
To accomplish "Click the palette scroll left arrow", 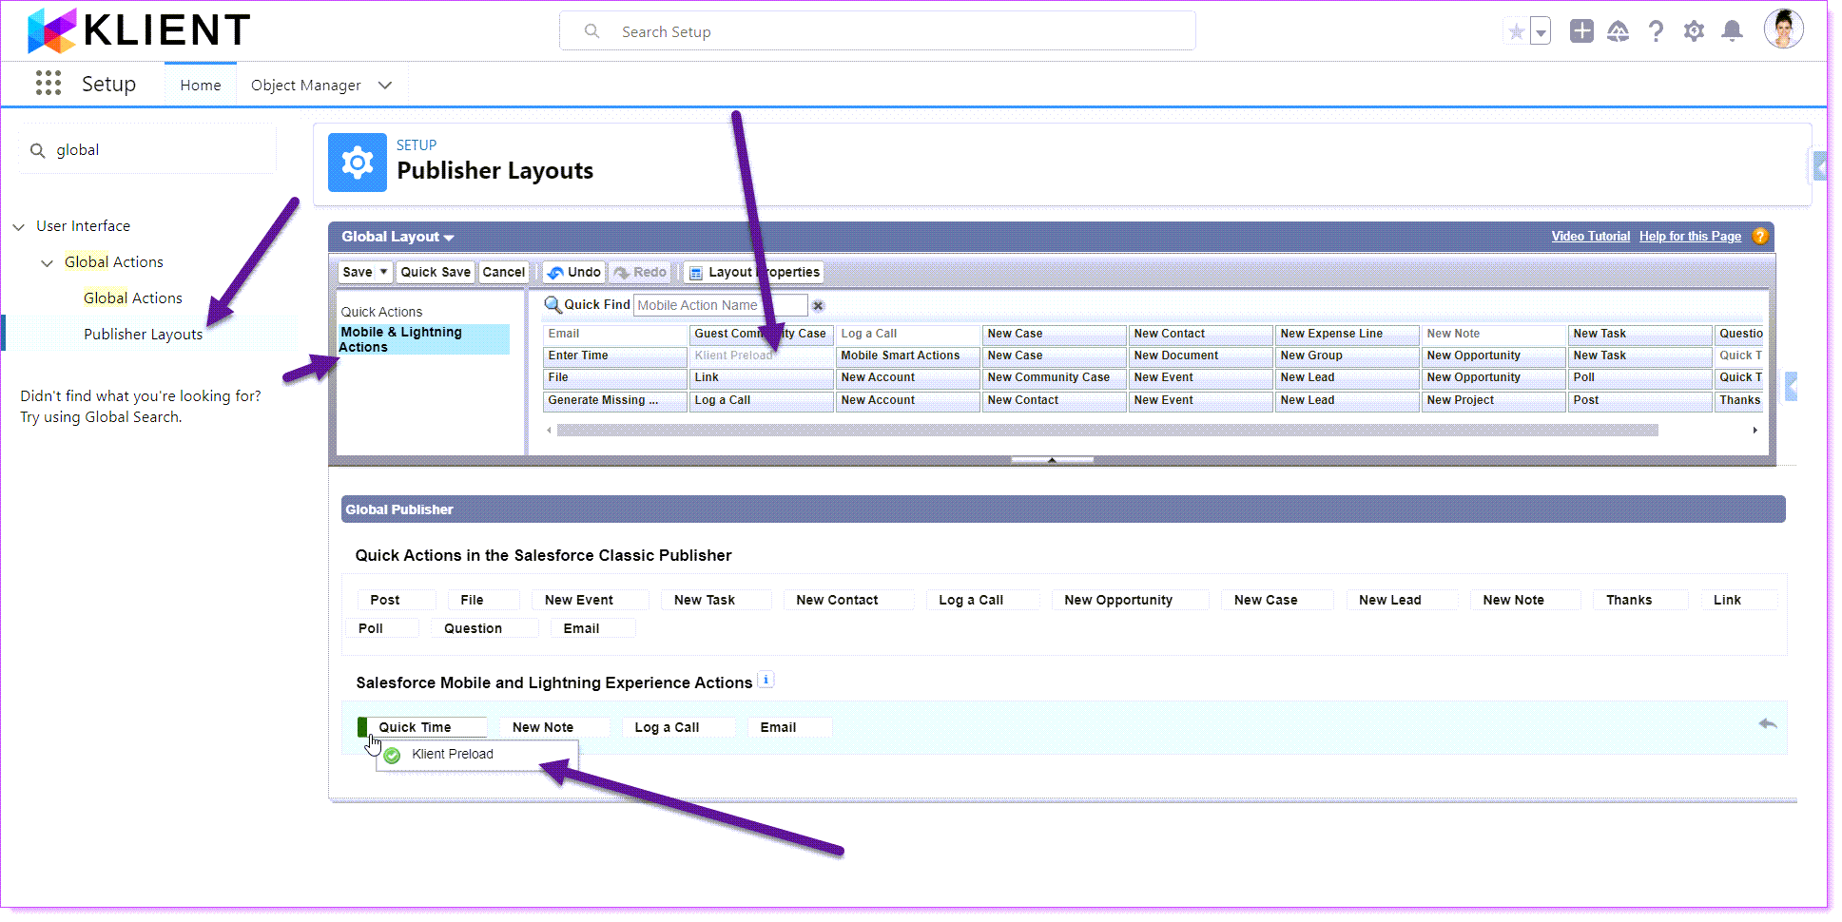I will (x=549, y=431).
